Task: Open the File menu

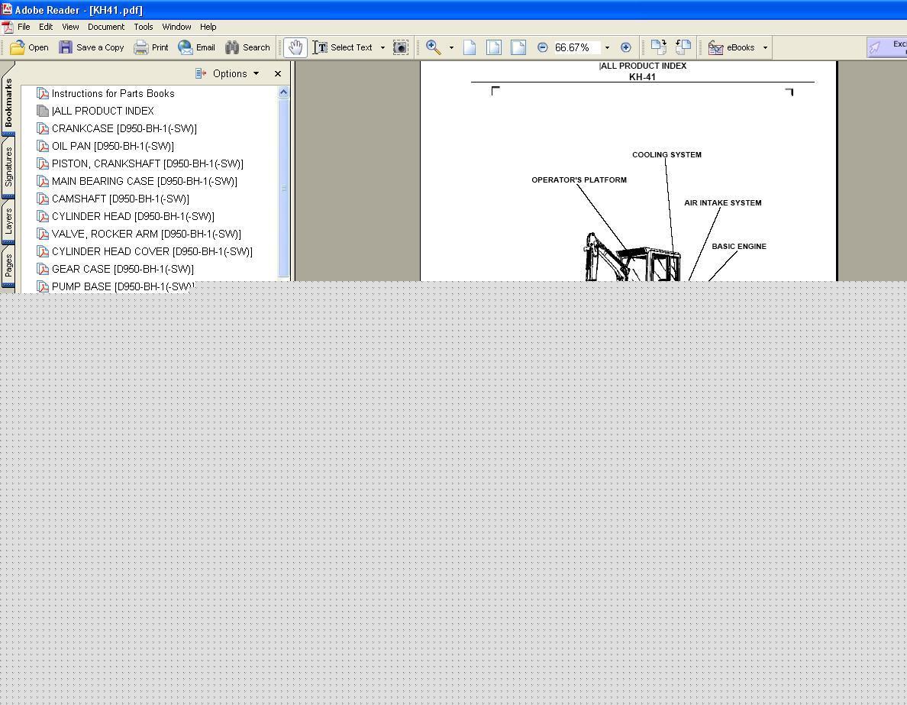Action: [24, 27]
